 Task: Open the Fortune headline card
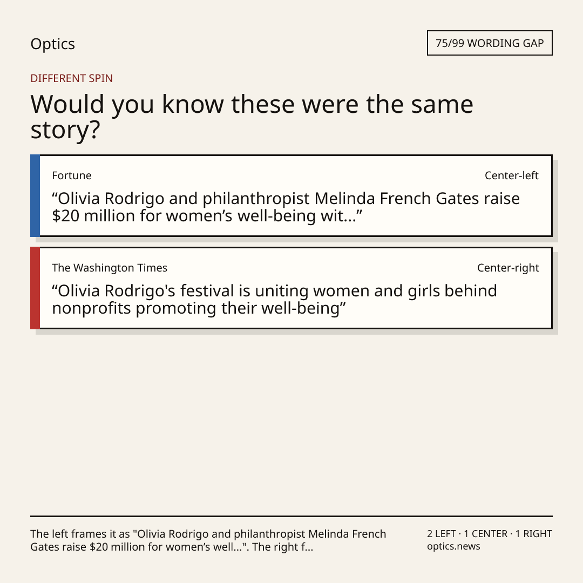pos(291,195)
